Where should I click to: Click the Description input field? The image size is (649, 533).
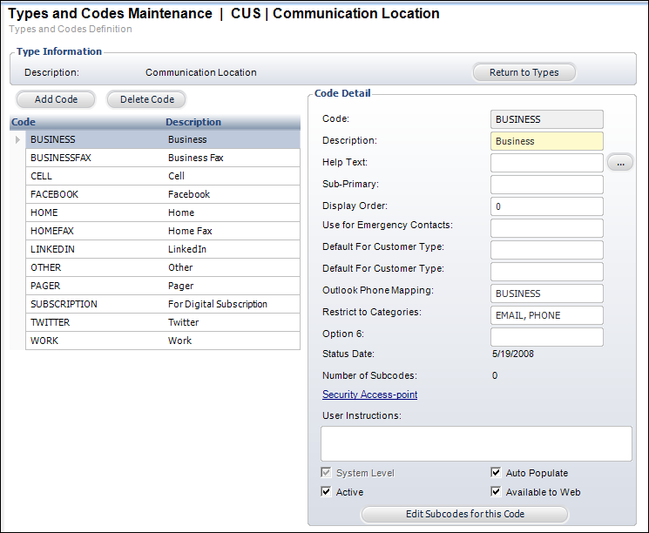(546, 141)
